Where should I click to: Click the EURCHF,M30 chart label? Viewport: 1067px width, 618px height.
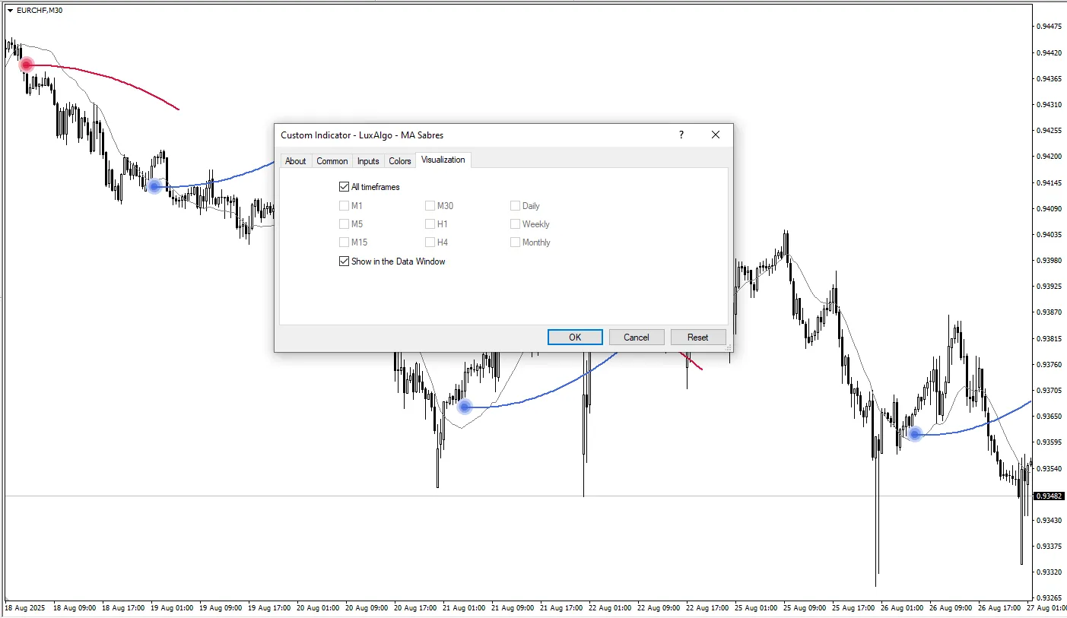tap(40, 11)
